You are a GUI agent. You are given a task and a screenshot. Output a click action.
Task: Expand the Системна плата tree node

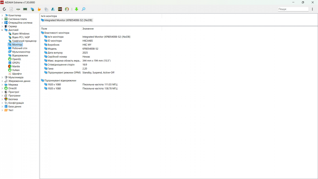pos(2,19)
